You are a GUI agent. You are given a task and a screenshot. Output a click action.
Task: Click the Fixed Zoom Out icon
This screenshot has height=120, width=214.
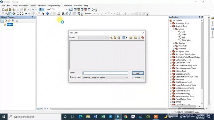click(x=21, y=14)
